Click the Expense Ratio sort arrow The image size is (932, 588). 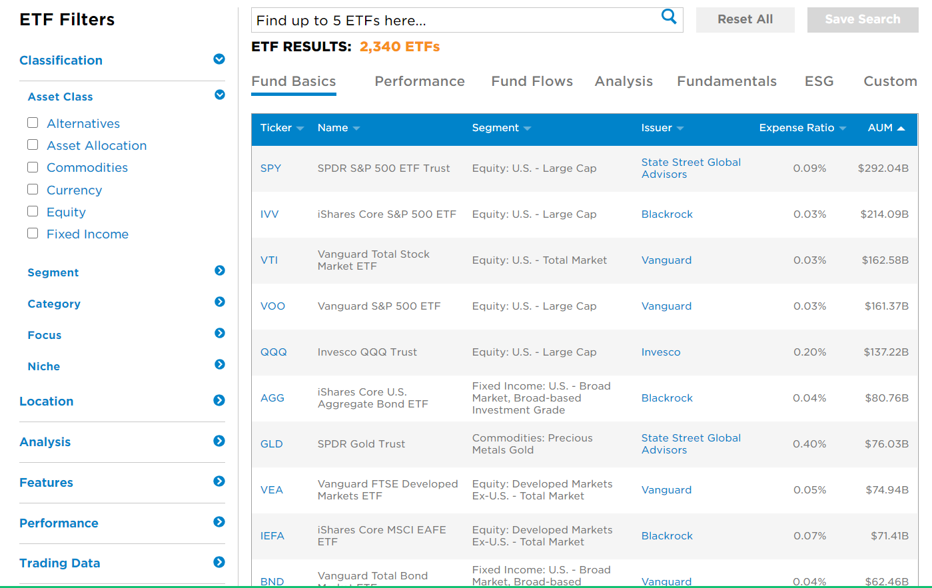pos(843,128)
